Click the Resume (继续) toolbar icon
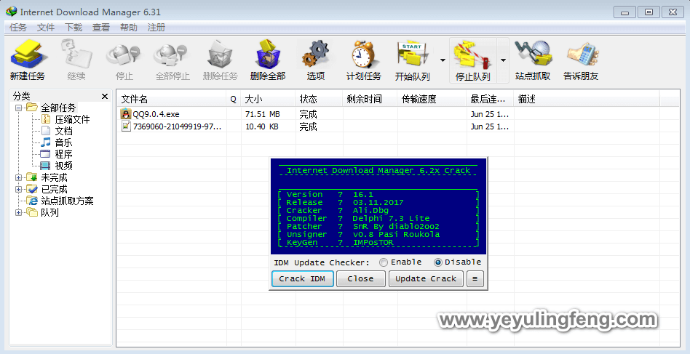690x354 pixels. pos(76,55)
